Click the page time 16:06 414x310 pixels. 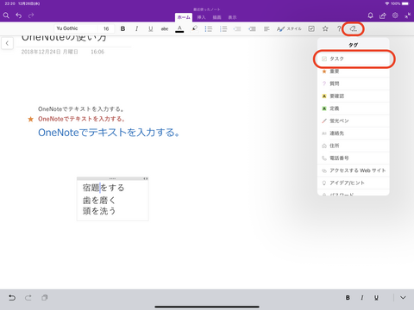pyautogui.click(x=97, y=52)
